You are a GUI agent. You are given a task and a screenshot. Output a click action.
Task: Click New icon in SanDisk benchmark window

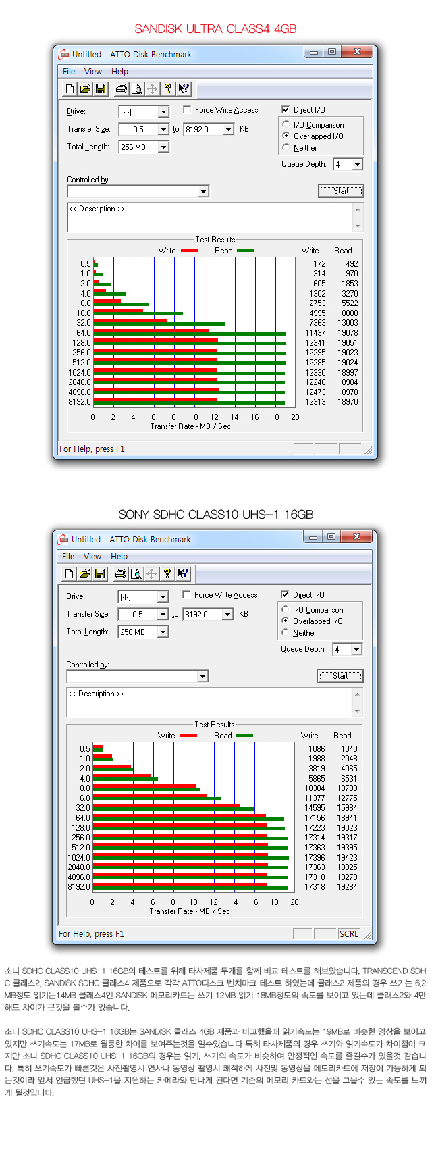70,88
